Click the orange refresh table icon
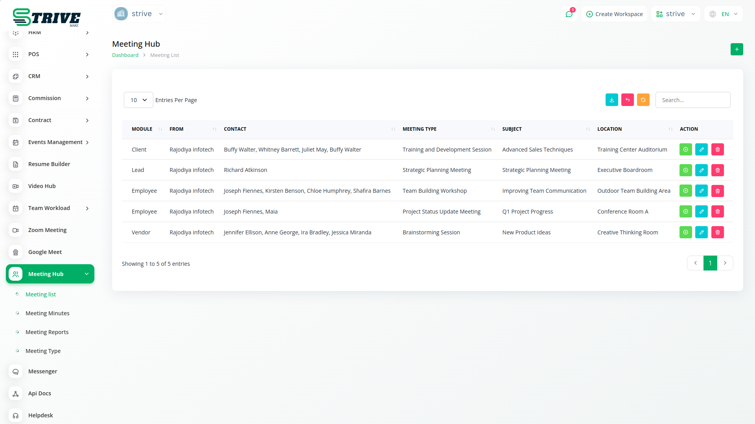The height and width of the screenshot is (424, 755). (x=643, y=100)
